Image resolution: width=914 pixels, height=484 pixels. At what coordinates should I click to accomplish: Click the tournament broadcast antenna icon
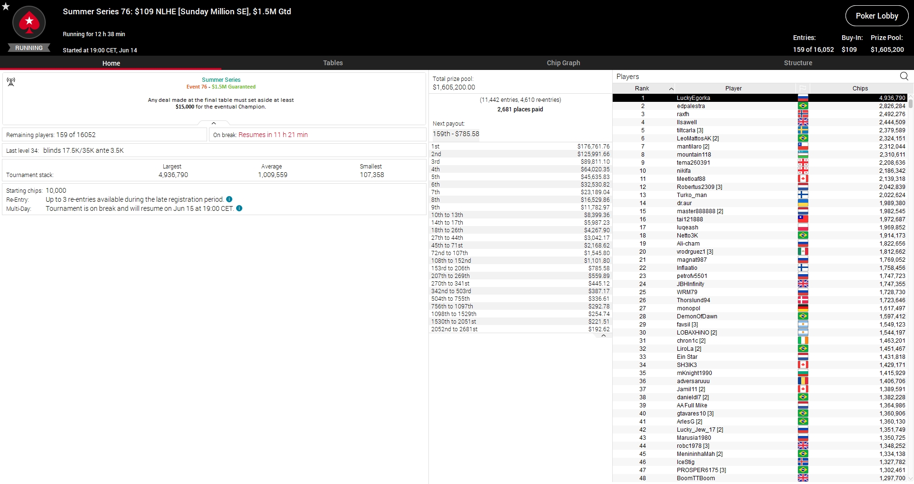(11, 82)
